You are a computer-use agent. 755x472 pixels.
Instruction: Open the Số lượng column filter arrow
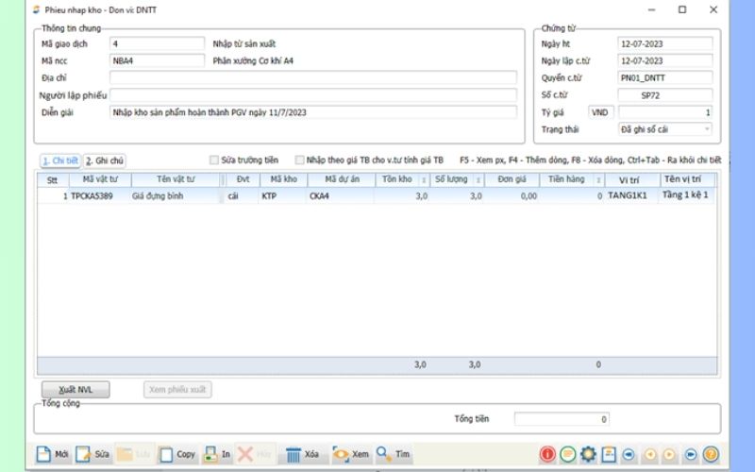(x=478, y=179)
